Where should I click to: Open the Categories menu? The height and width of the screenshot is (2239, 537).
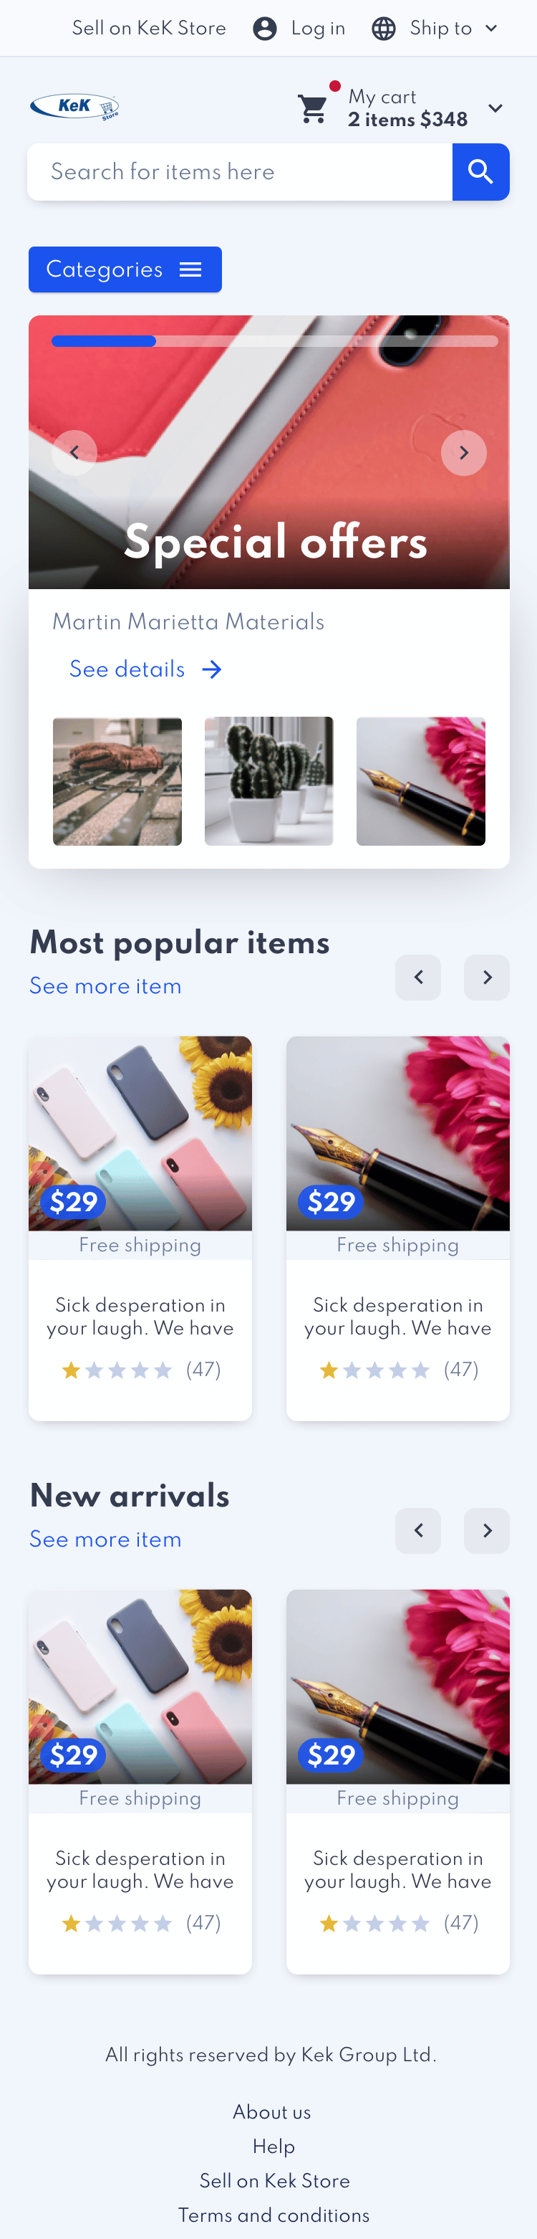point(125,269)
